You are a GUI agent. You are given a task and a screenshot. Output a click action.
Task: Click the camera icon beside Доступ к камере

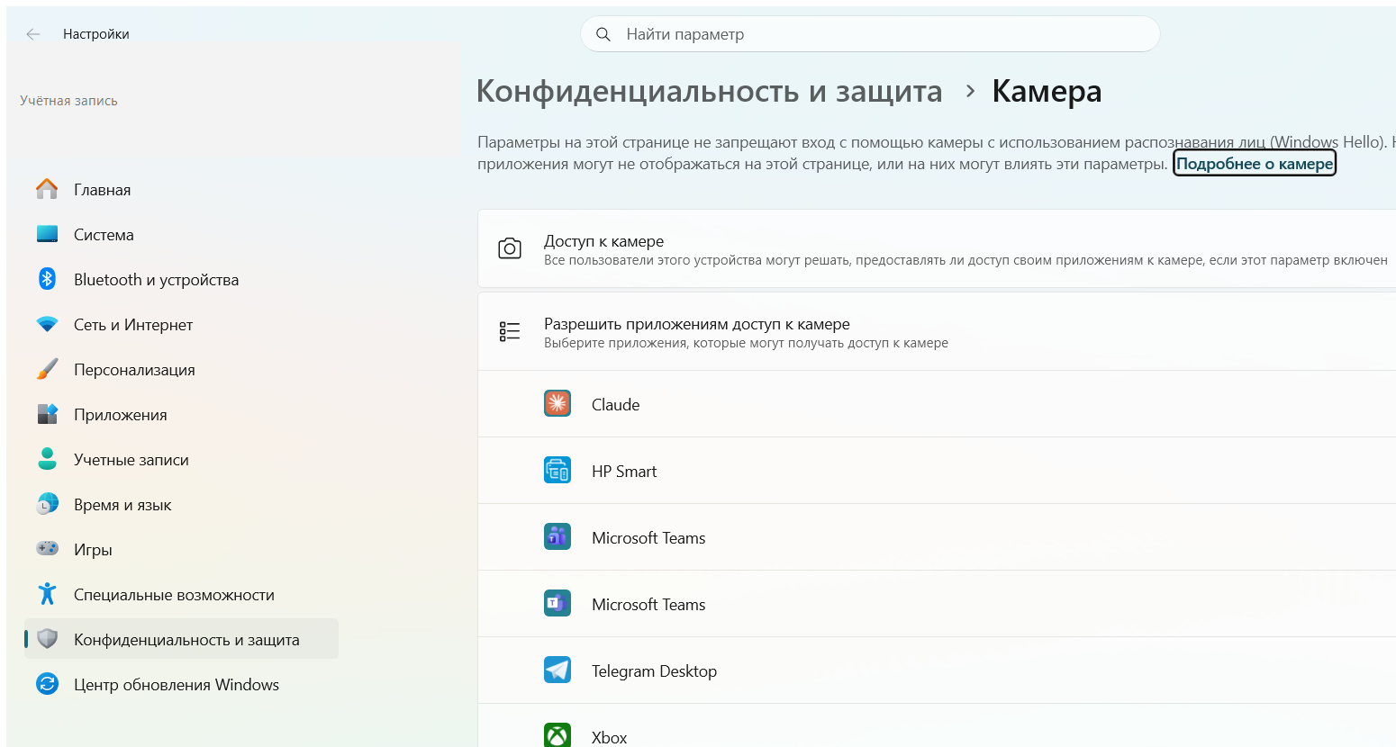pyautogui.click(x=510, y=248)
